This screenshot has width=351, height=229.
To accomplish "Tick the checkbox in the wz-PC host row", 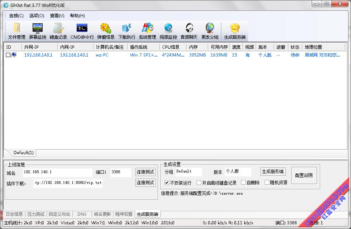I will pyautogui.click(x=8, y=55).
